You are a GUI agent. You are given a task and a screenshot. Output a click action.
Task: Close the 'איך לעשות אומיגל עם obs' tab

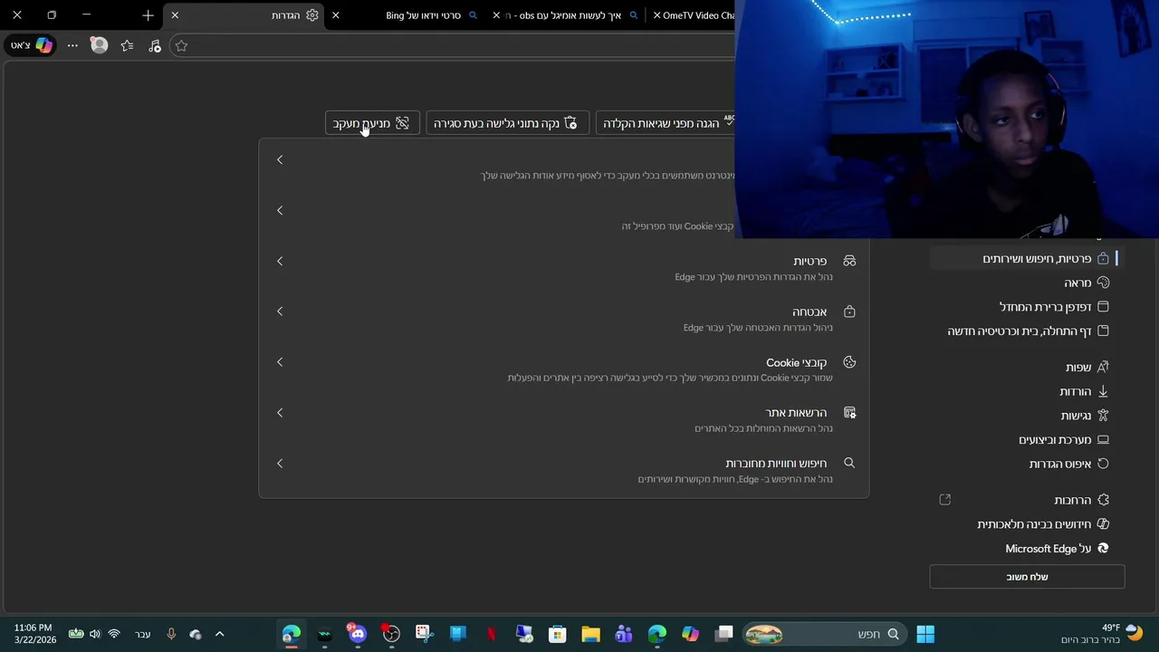click(496, 15)
